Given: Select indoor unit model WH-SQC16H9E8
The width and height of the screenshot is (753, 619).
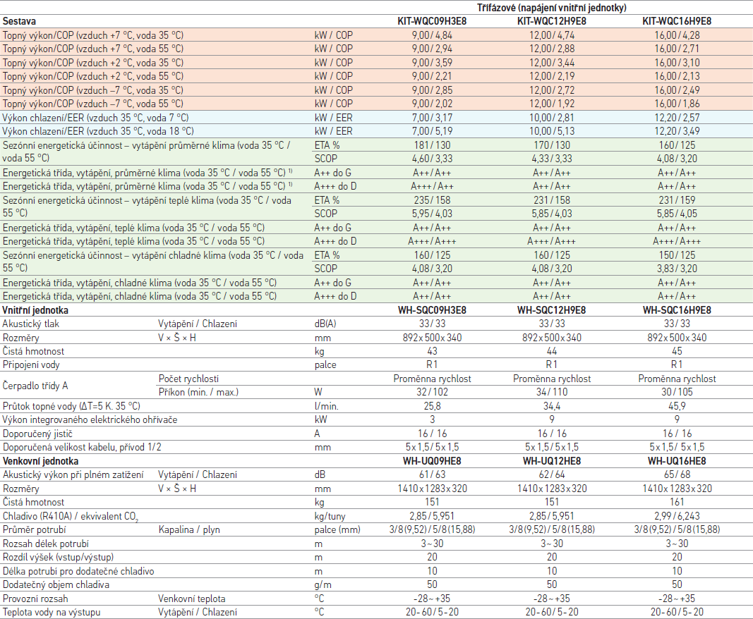Looking at the screenshot, I should coord(677,310).
